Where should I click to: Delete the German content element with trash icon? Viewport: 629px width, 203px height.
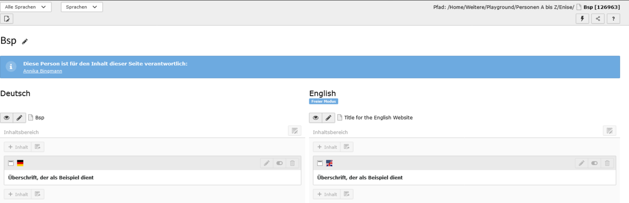(x=292, y=163)
